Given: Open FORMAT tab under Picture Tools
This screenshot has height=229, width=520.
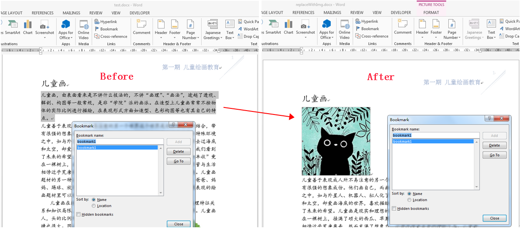Looking at the screenshot, I should (x=431, y=13).
